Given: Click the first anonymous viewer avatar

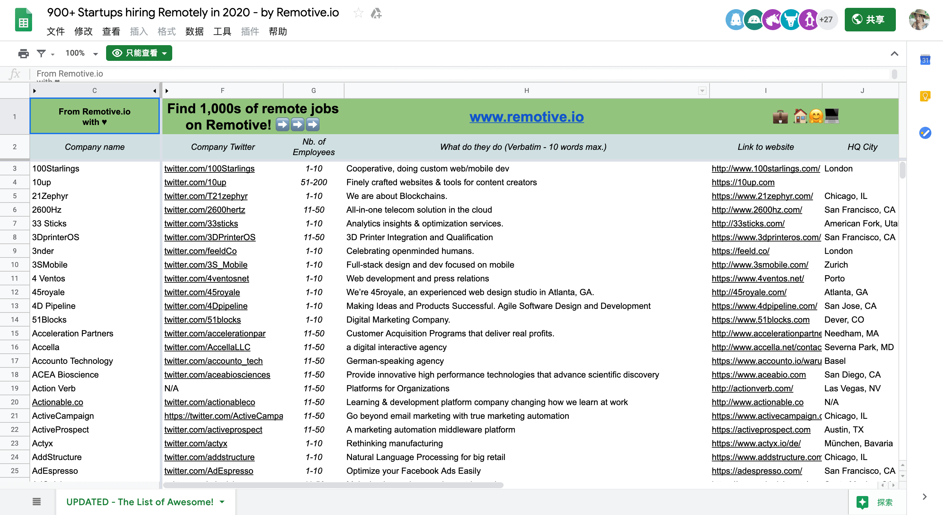Looking at the screenshot, I should (x=735, y=20).
